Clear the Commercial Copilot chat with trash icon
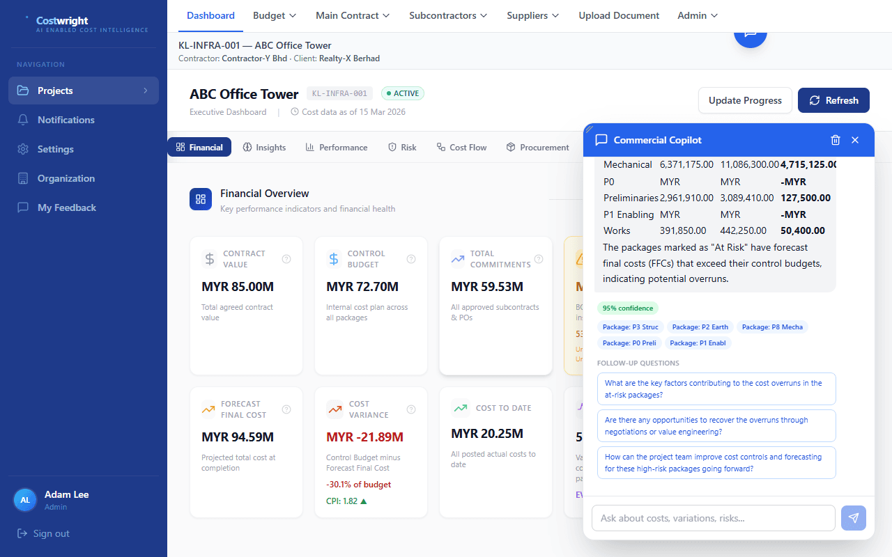The width and height of the screenshot is (892, 557). [x=836, y=140]
